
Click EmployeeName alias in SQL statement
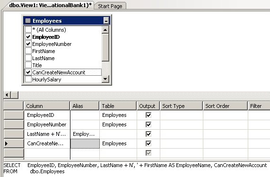[x=193, y=165]
